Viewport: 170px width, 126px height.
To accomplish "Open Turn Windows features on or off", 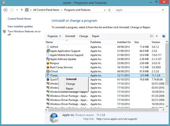I will coord(24,33).
